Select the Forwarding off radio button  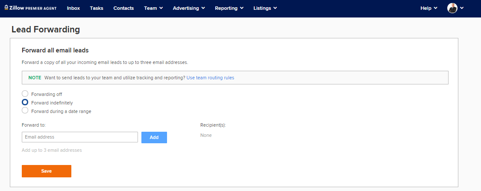click(25, 94)
